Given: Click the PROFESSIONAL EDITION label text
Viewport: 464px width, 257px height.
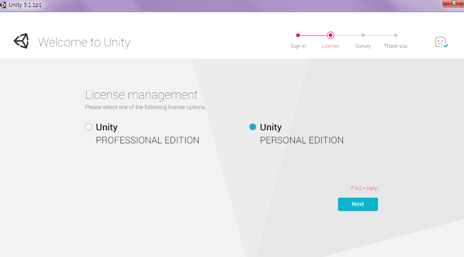Looking at the screenshot, I should [147, 140].
